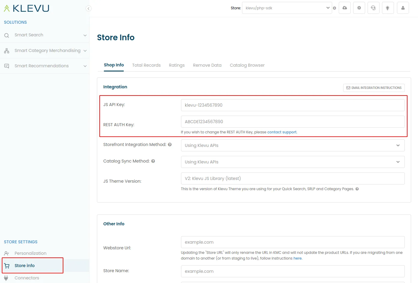Viewport: 418px width, 283px height.
Task: Click the lightbulb tips icon
Action: coord(388,8)
